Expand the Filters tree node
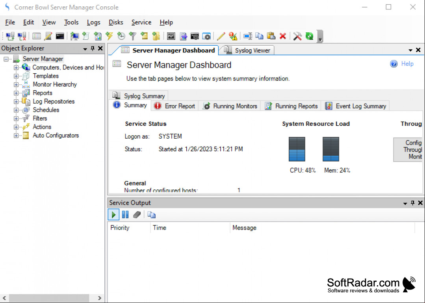 click(x=16, y=119)
